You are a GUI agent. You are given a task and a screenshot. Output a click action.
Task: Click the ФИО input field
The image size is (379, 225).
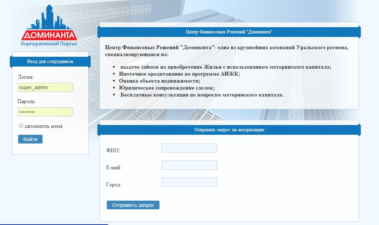(189, 148)
